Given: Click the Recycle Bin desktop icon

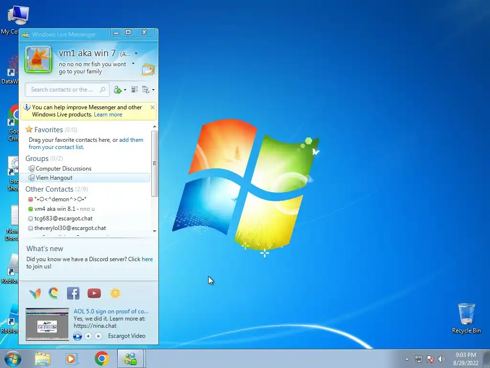Looking at the screenshot, I should pos(466,318).
